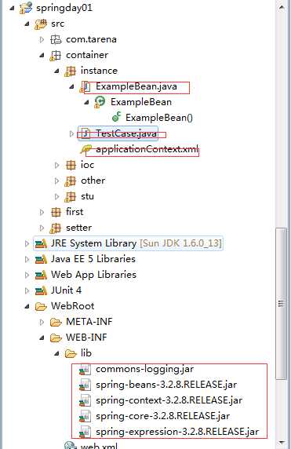
Task: Select the 'Web App Libraries' label
Action: 93,275
